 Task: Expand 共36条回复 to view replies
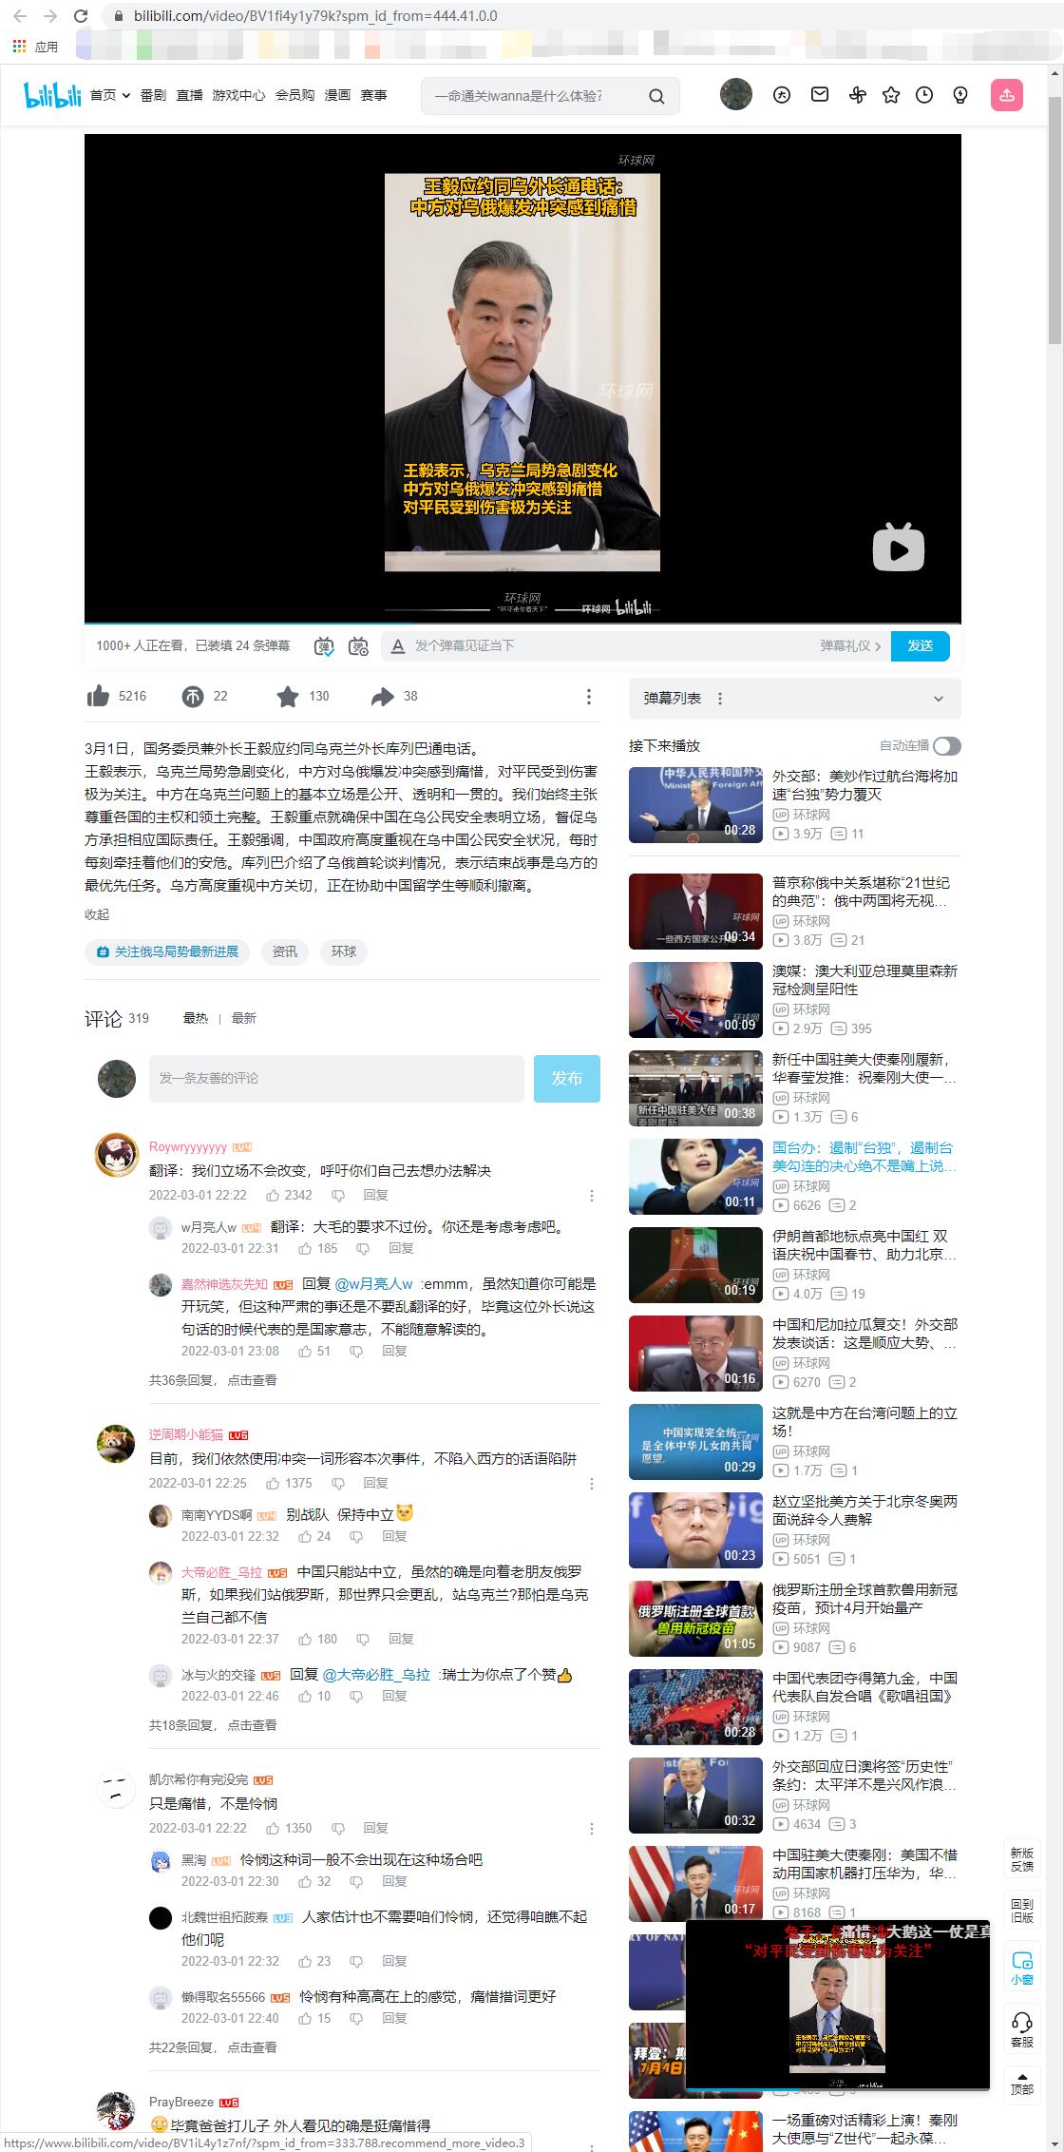click(x=213, y=1380)
